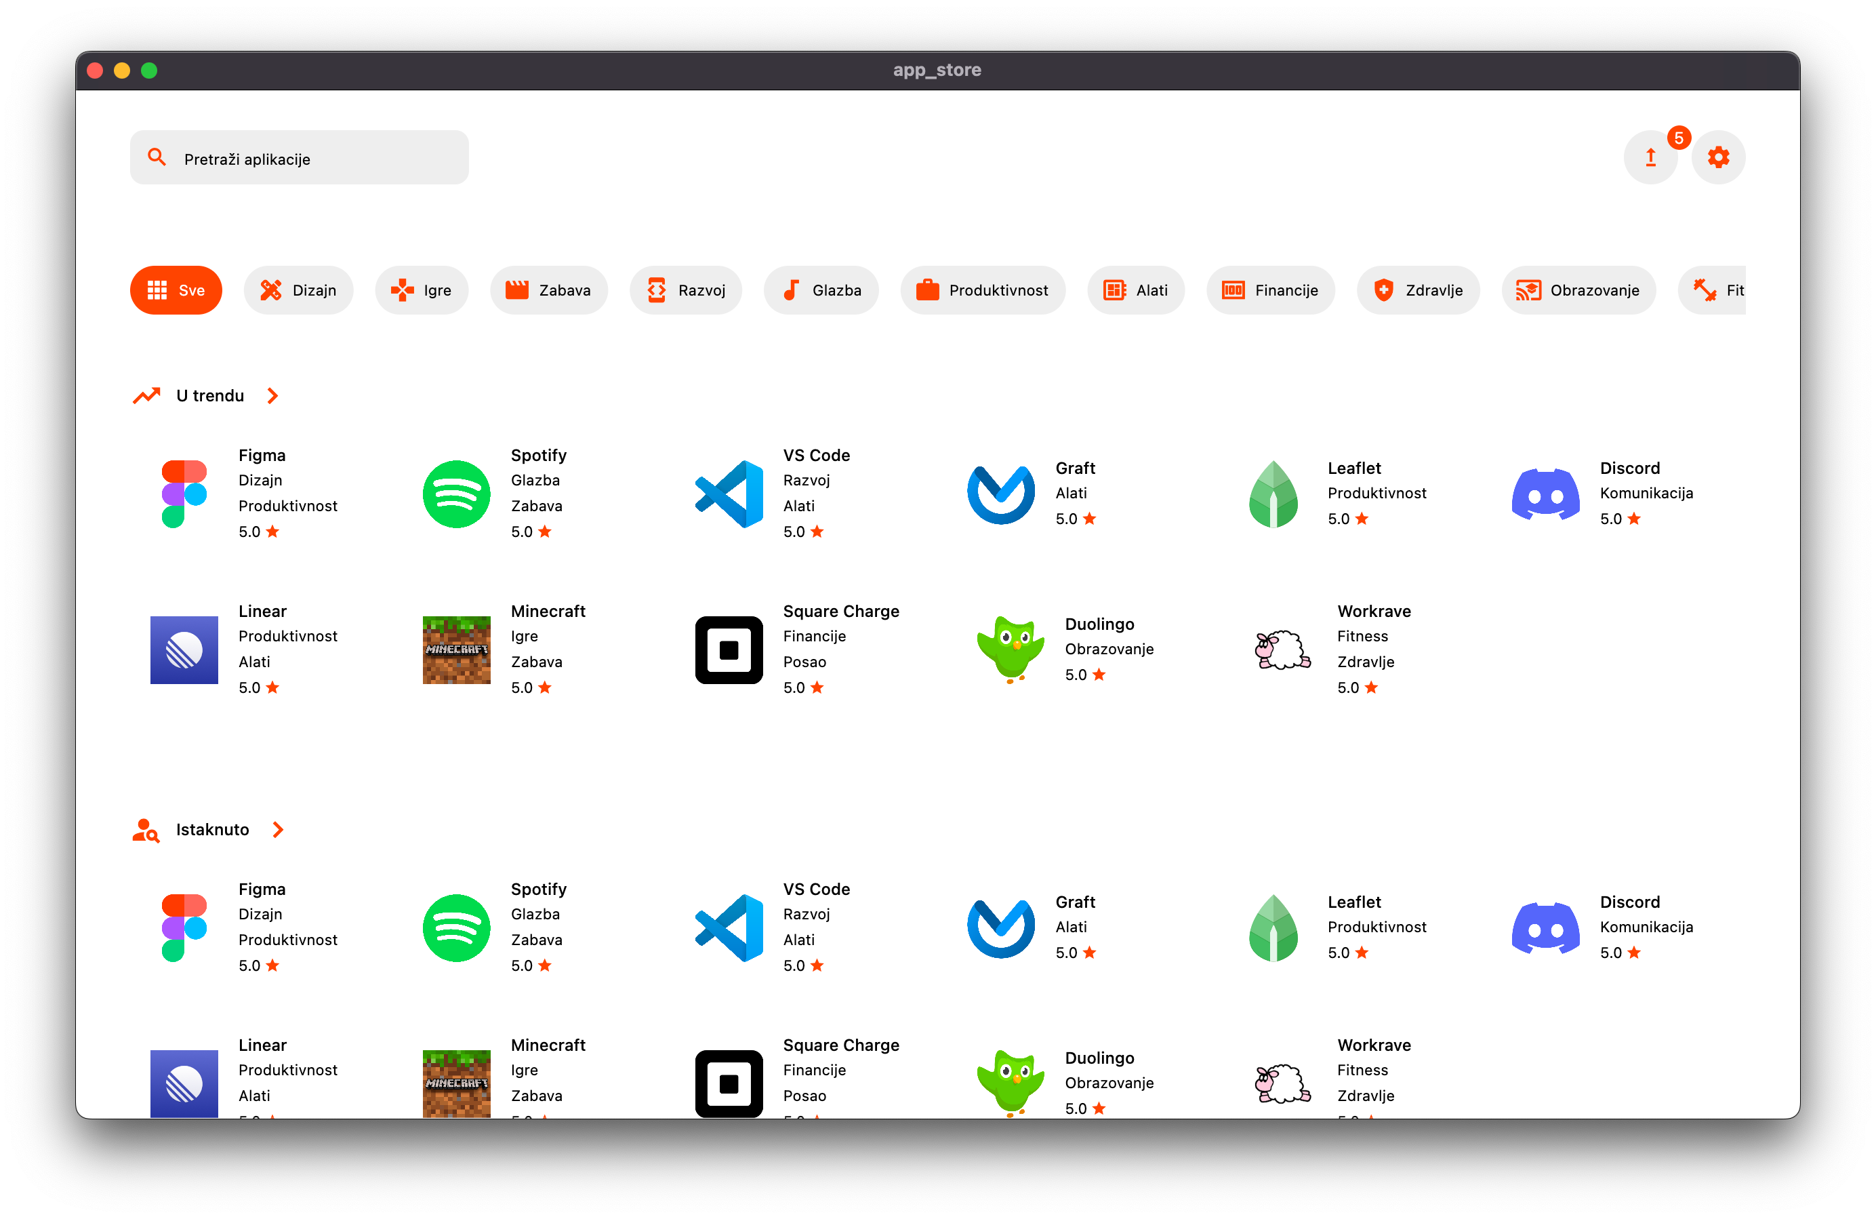Image resolution: width=1876 pixels, height=1219 pixels.
Task: Open Square Charge icon in U trendu
Action: [729, 650]
